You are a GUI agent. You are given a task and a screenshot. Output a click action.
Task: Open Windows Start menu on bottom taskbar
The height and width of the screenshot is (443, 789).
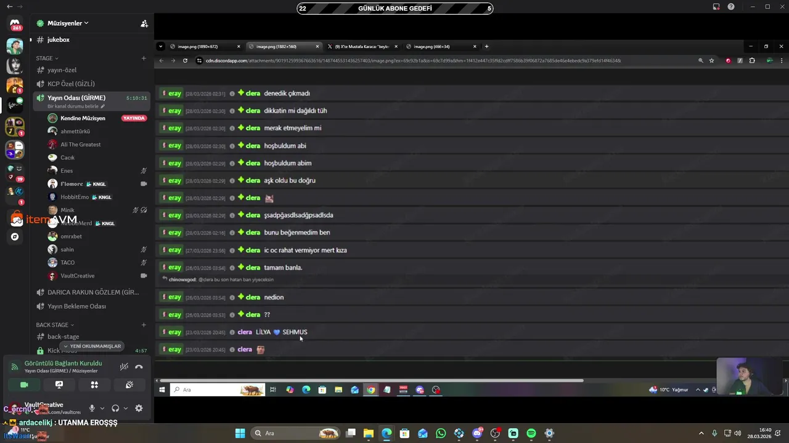point(240,433)
